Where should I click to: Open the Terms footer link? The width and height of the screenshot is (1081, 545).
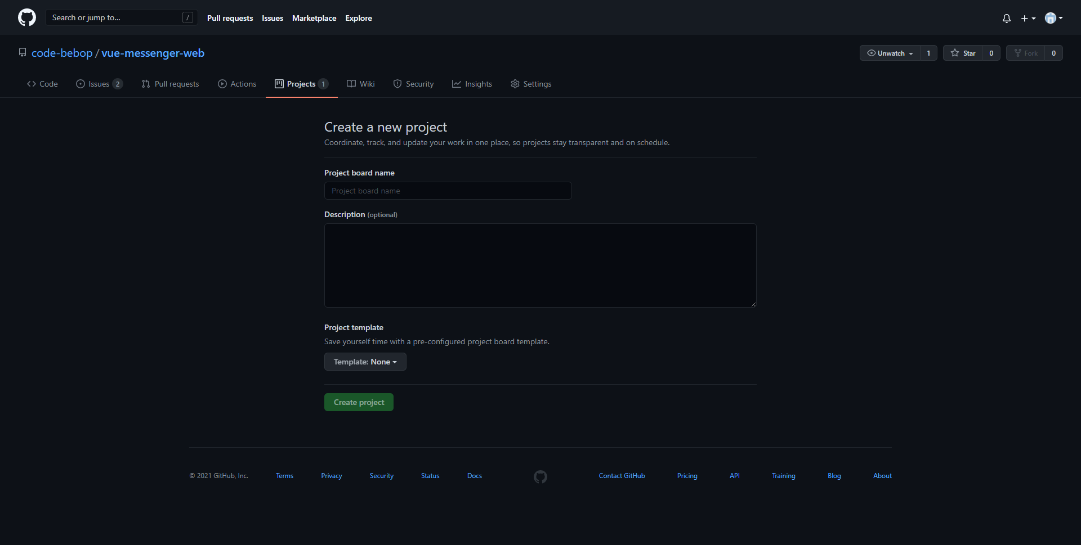[284, 476]
